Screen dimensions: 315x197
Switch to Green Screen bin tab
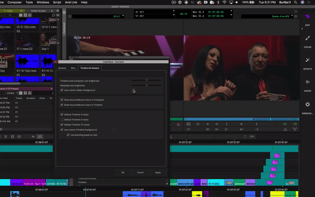click(38, 10)
